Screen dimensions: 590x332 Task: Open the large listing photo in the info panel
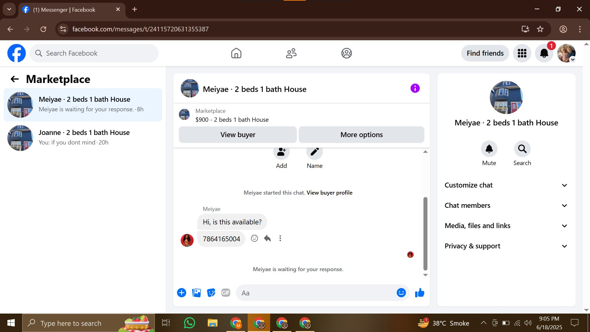pos(506,97)
